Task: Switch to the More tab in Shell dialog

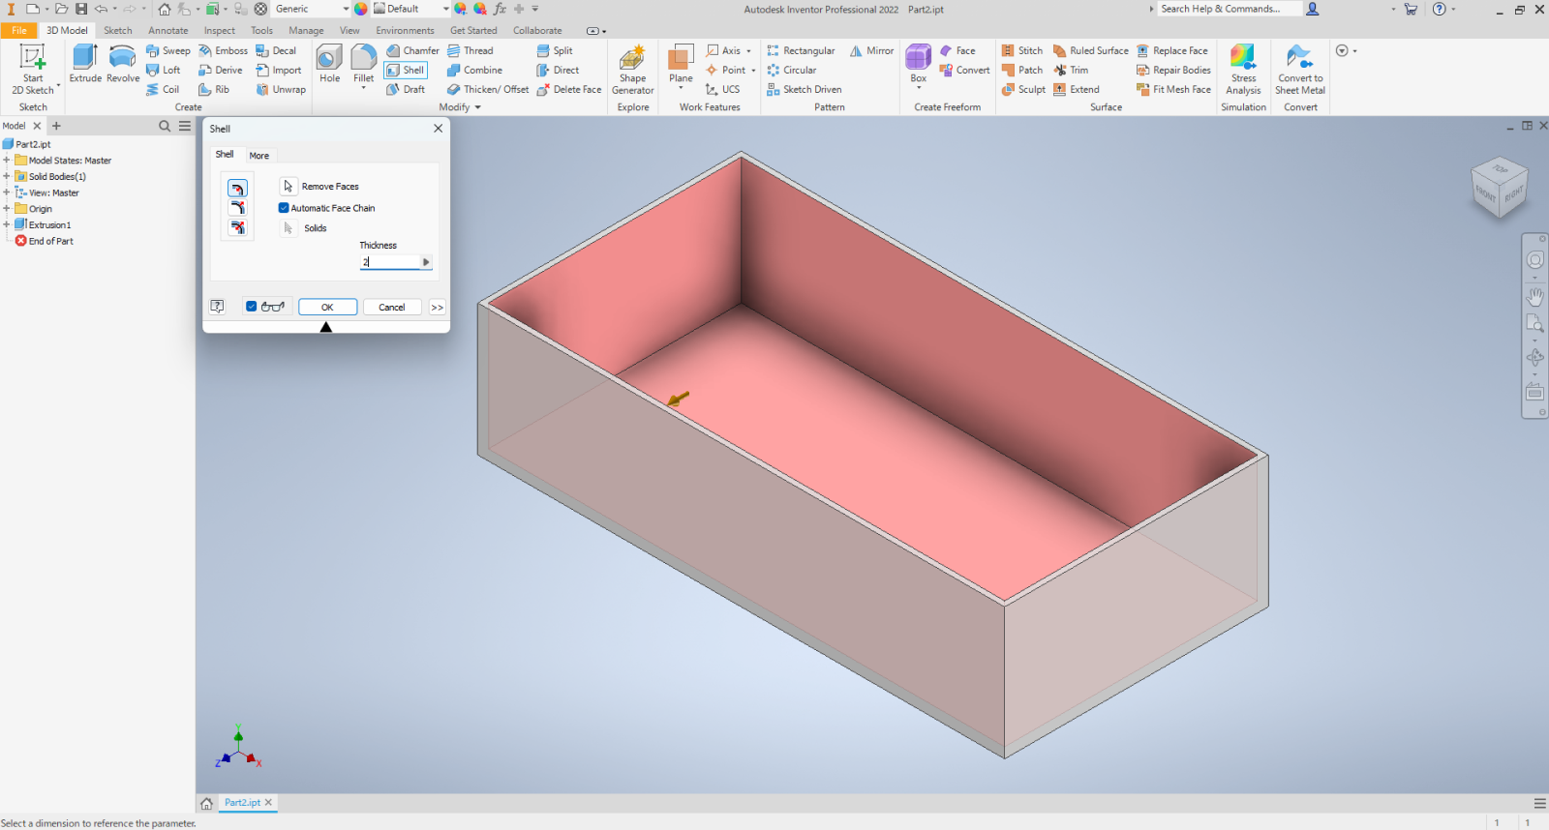Action: (x=259, y=156)
